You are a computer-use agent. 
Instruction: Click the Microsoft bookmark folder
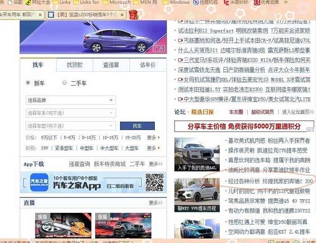(116, 2)
